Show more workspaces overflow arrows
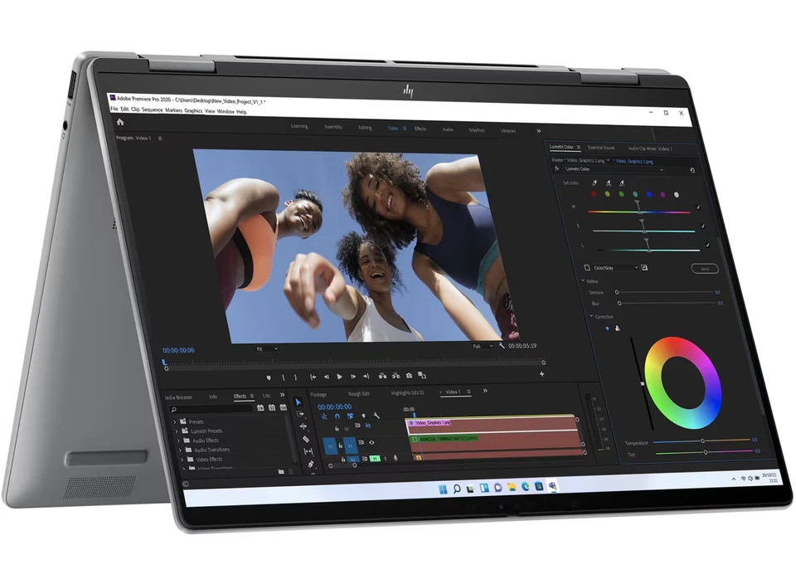The width and height of the screenshot is (796, 584). [539, 131]
